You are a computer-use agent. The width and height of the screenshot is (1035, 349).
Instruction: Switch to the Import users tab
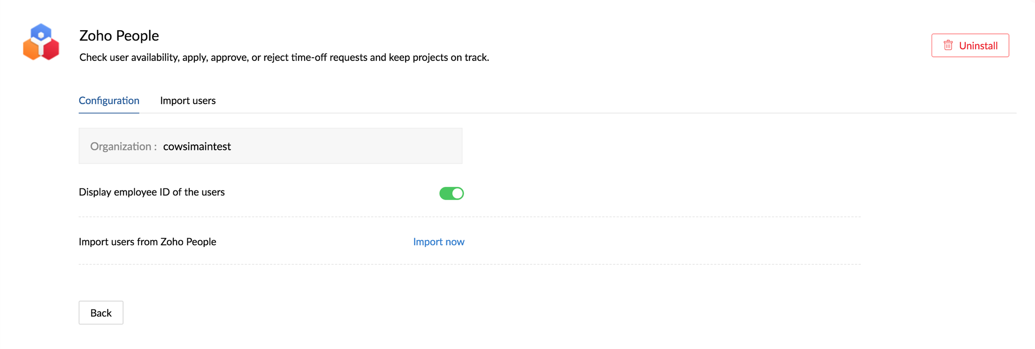pos(188,101)
